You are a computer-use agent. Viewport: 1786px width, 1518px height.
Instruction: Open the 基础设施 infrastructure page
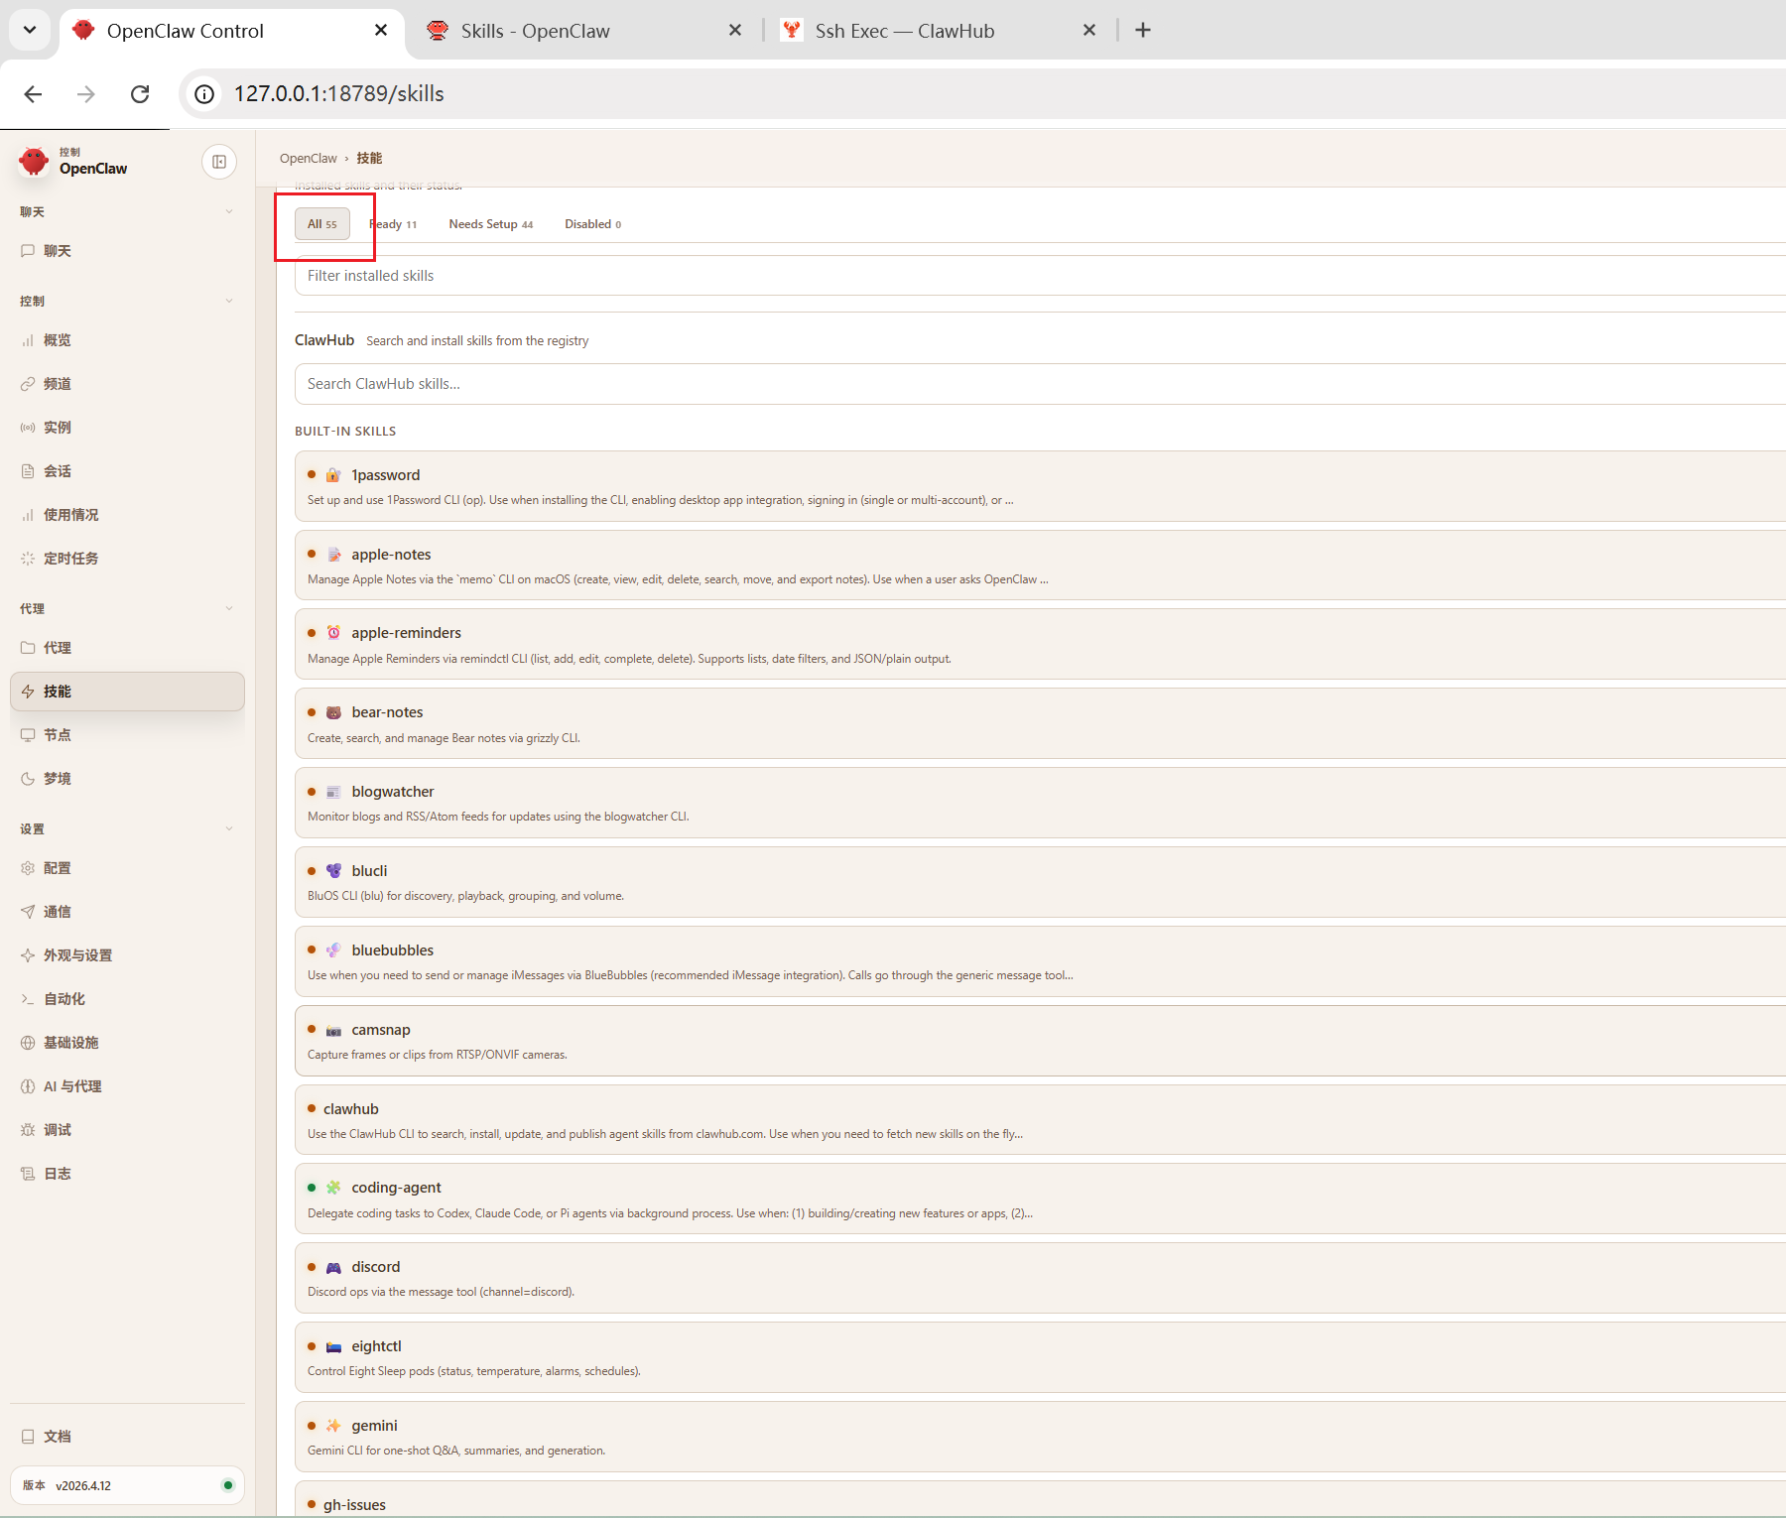tap(127, 1043)
